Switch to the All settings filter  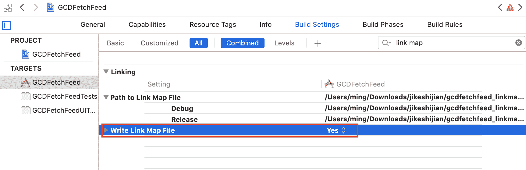(x=198, y=43)
